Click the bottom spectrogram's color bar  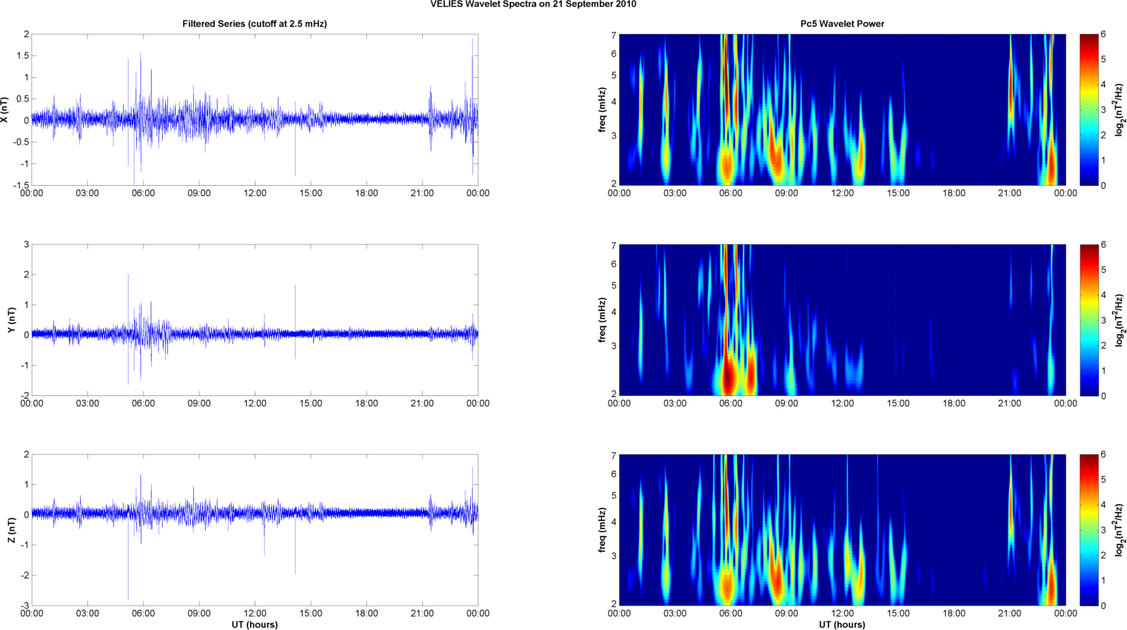point(1088,530)
